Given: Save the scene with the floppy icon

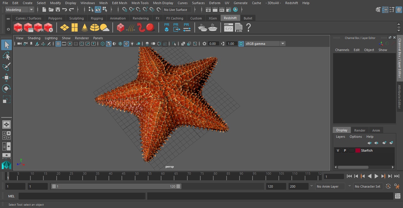Looking at the screenshot, I should point(58,10).
